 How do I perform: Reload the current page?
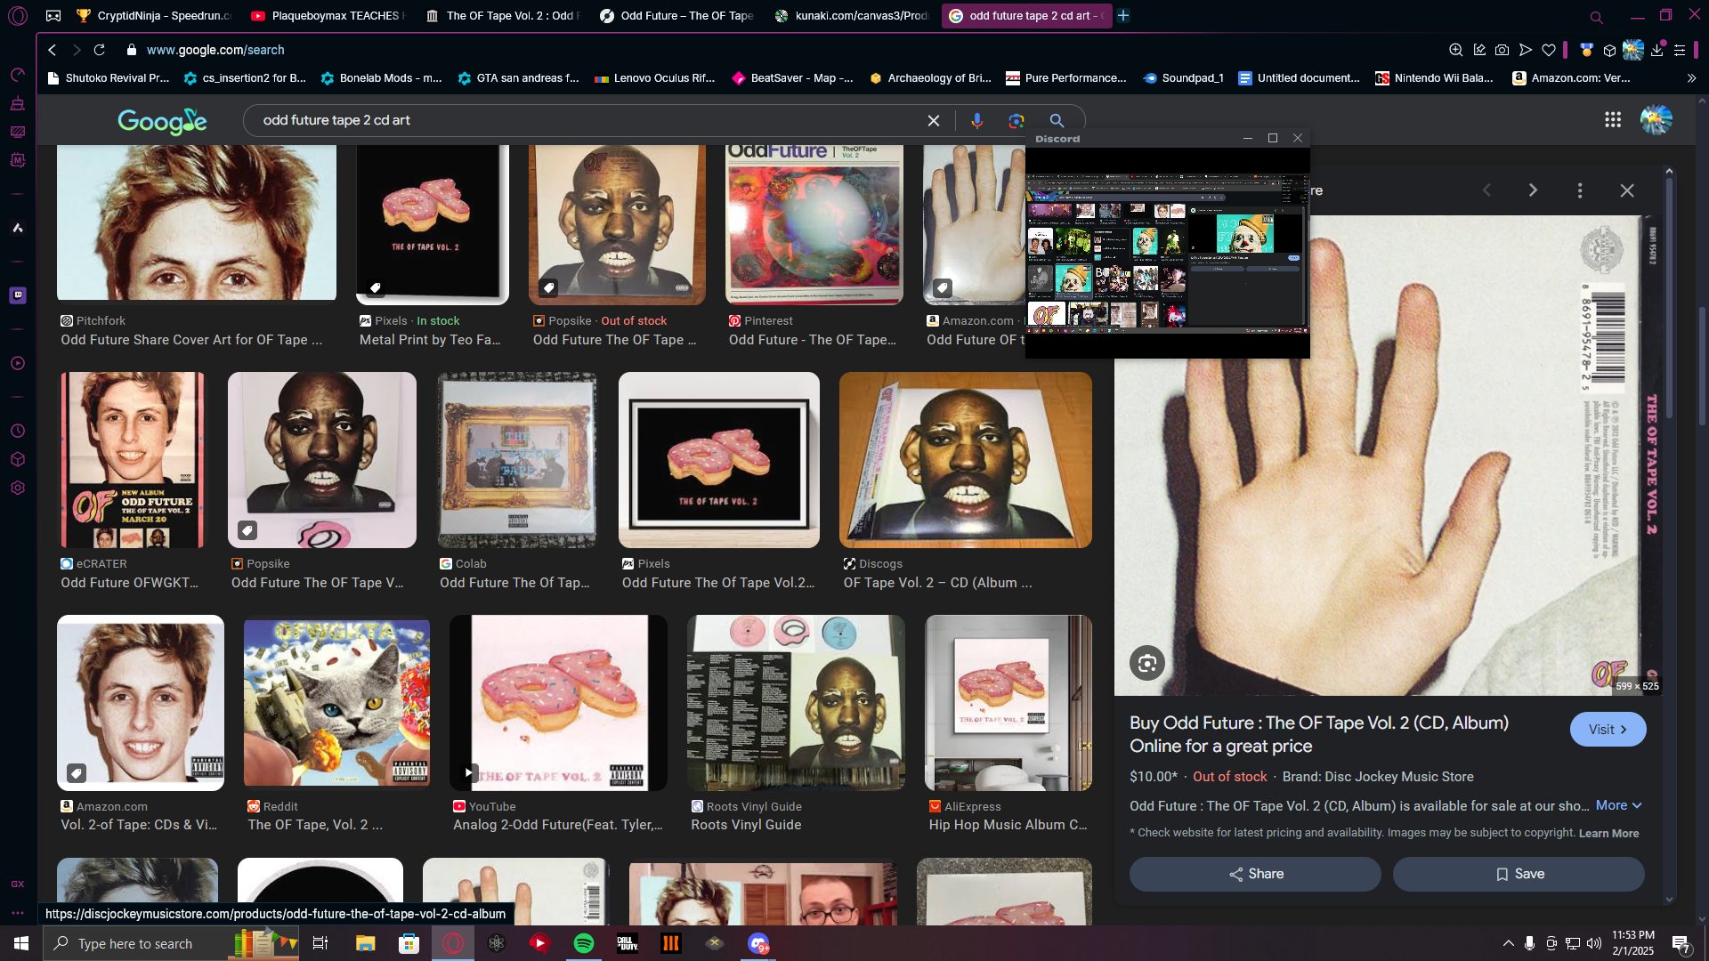pyautogui.click(x=100, y=50)
